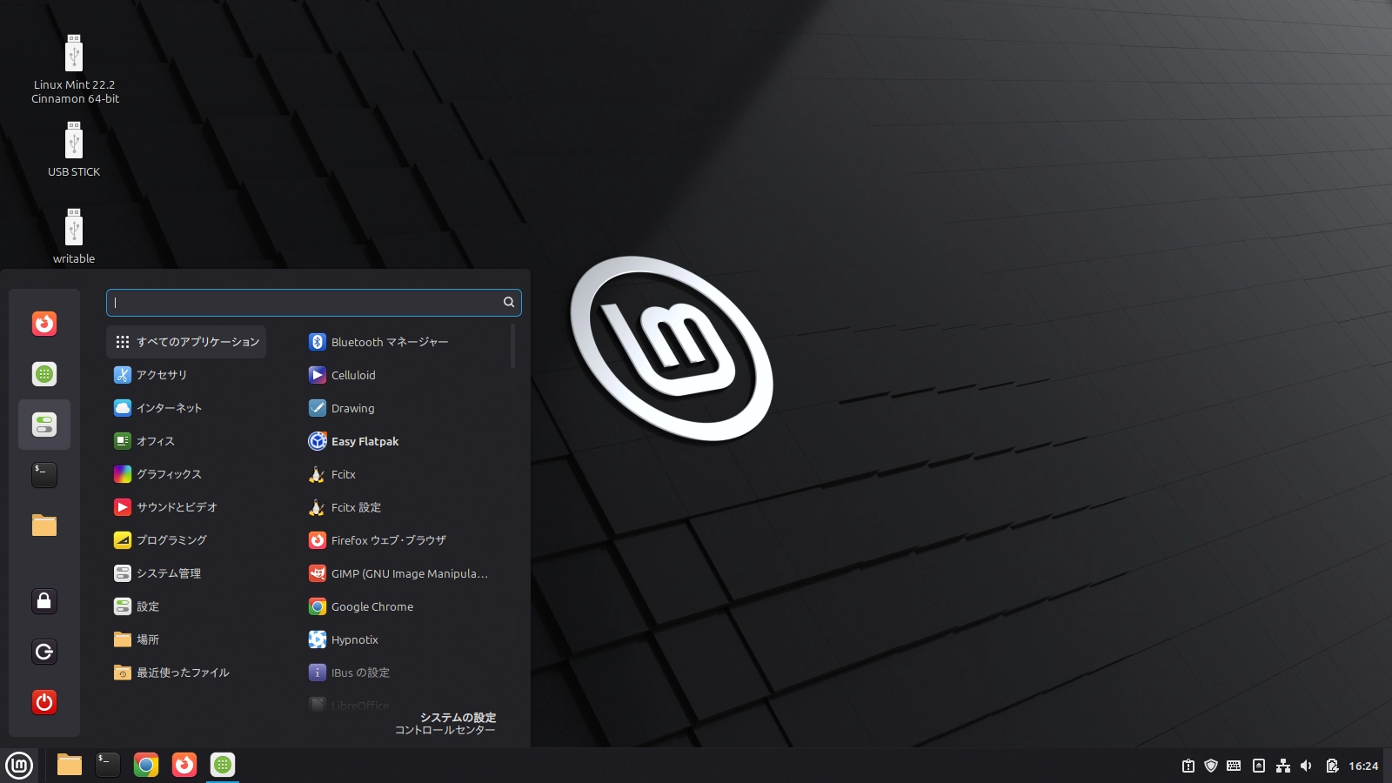Launch Celluloid media player
1392x783 pixels.
click(405, 375)
